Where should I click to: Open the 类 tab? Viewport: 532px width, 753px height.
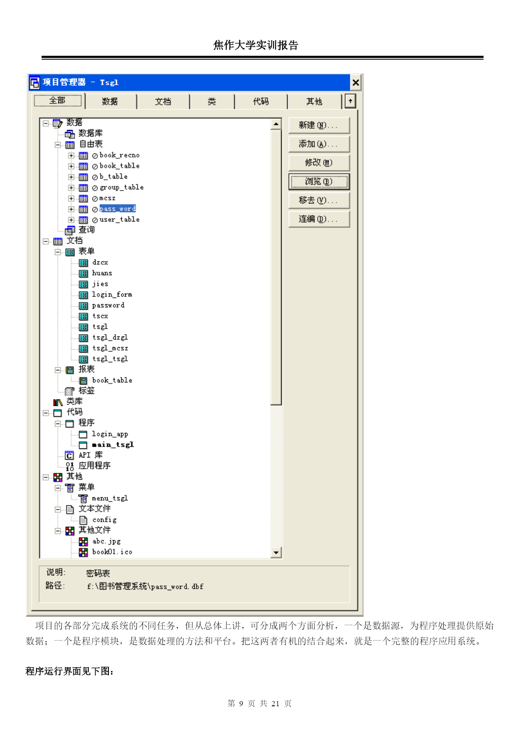point(212,102)
